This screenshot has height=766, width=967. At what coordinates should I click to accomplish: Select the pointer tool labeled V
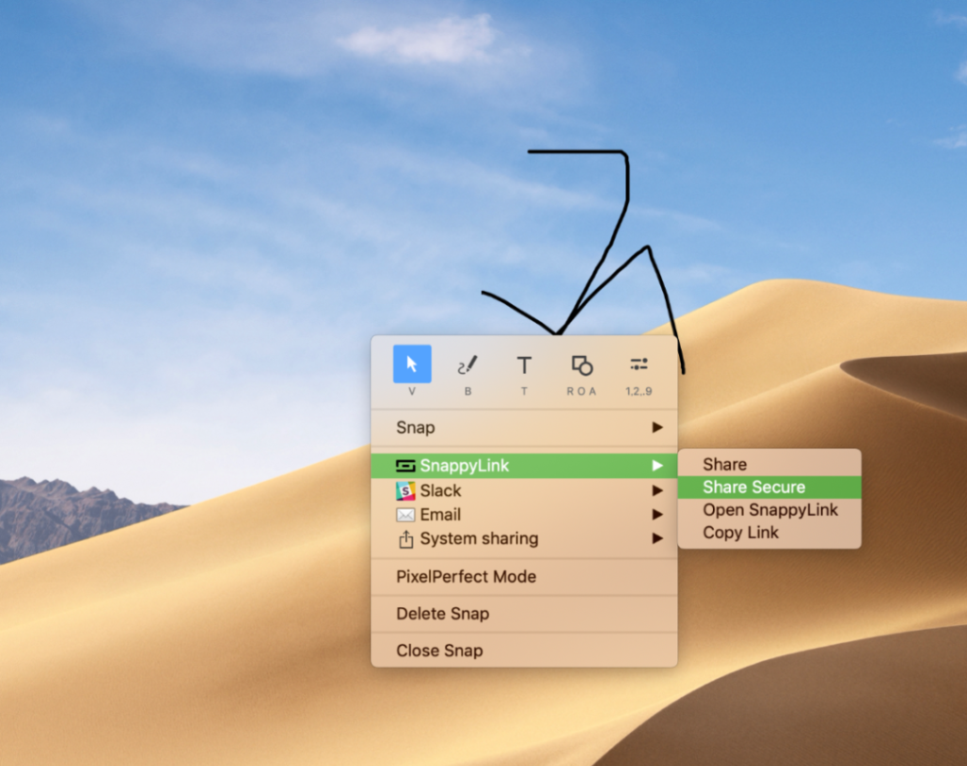[412, 364]
